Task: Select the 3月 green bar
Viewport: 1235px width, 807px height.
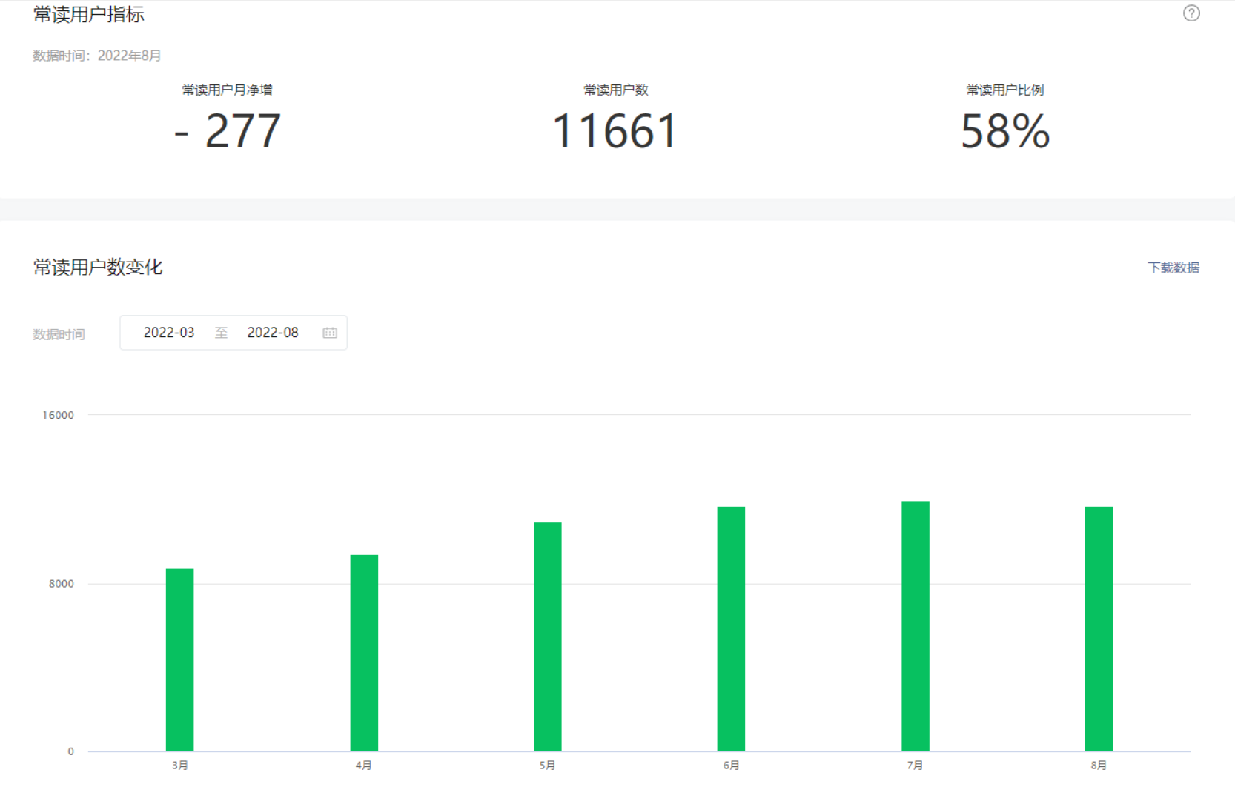Action: click(x=179, y=660)
